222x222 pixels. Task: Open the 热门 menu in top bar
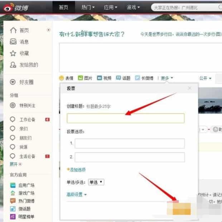coord(88,7)
